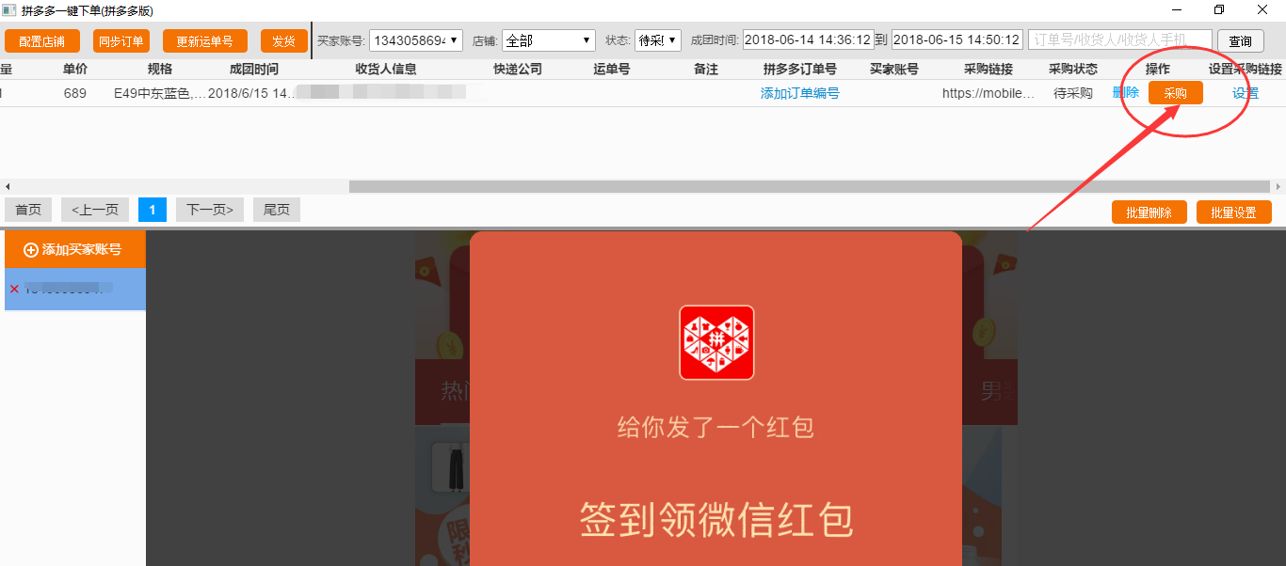Click the 成团时间 column header

coord(254,69)
